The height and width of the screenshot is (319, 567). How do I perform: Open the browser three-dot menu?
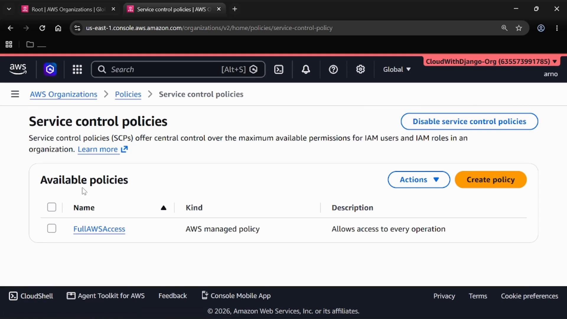(x=557, y=28)
